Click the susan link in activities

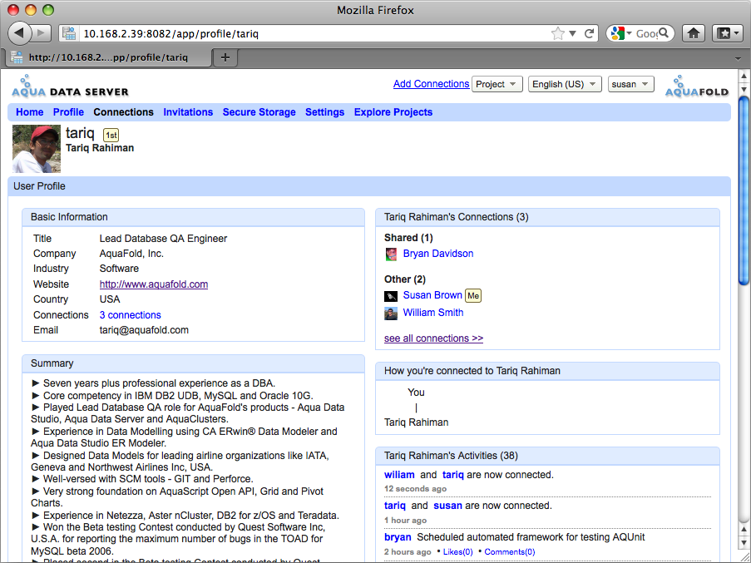click(447, 506)
